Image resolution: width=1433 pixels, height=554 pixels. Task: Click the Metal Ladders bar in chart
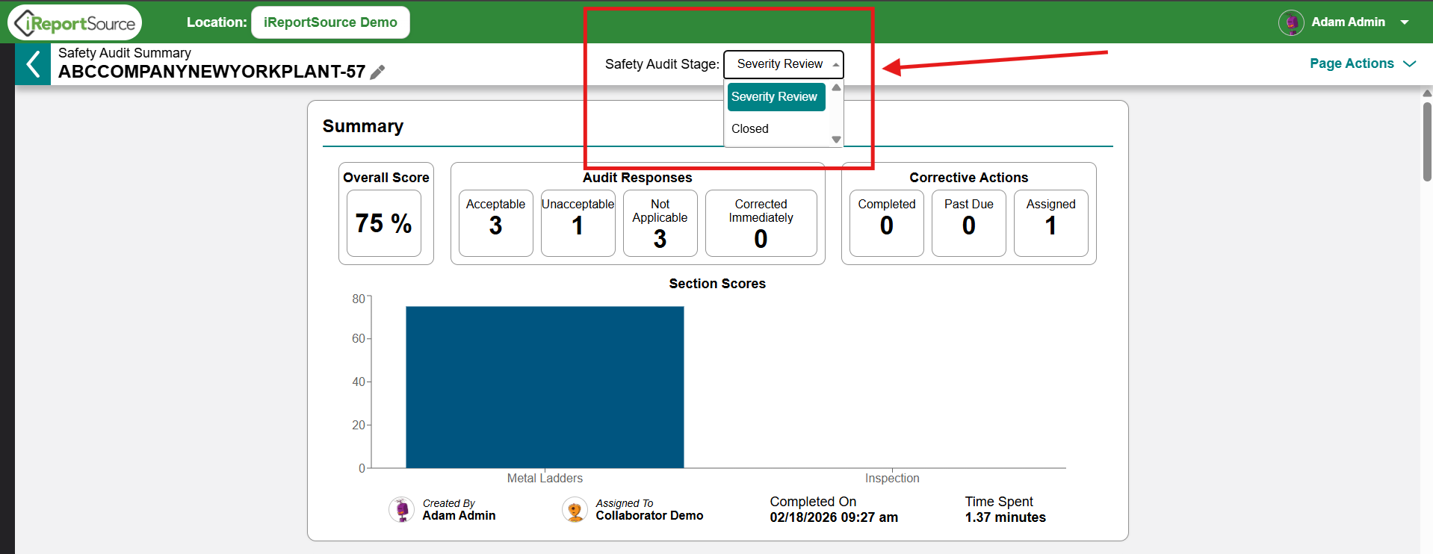coord(545,387)
